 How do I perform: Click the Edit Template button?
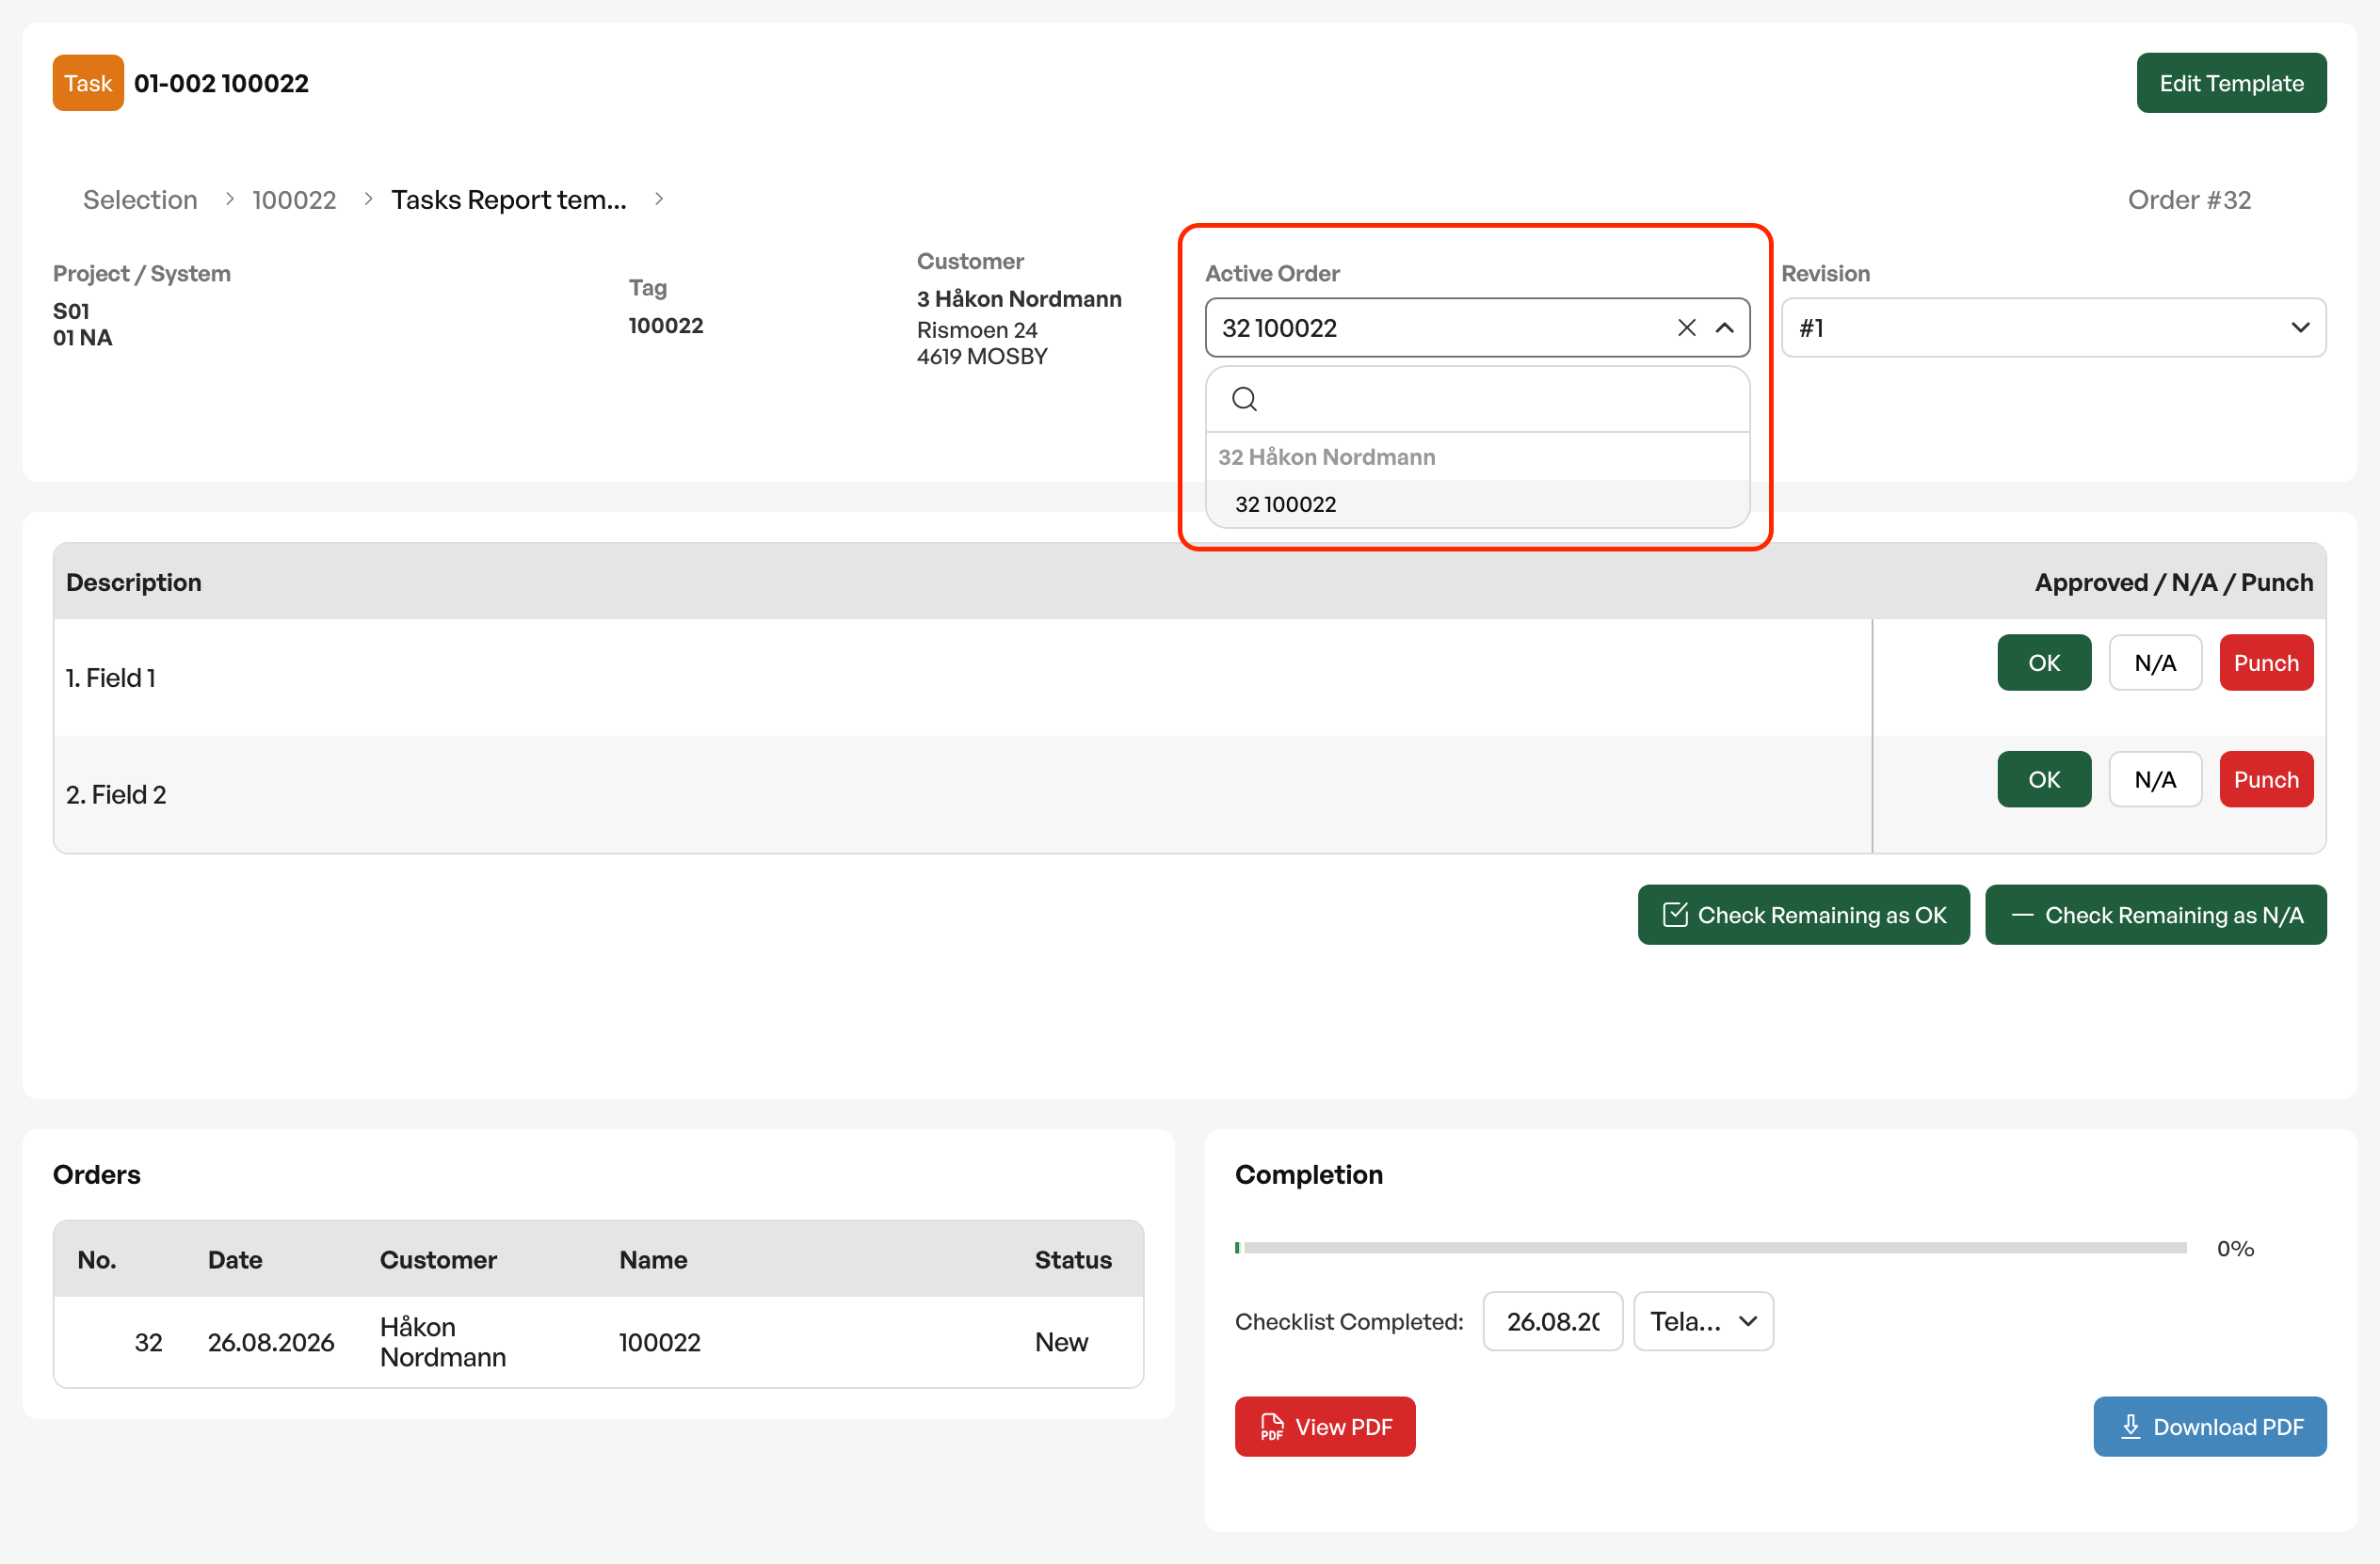2231,83
